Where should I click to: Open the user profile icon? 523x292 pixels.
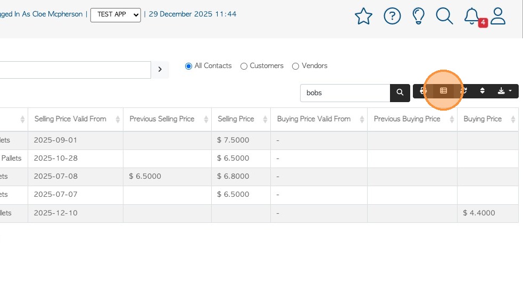[x=498, y=16]
